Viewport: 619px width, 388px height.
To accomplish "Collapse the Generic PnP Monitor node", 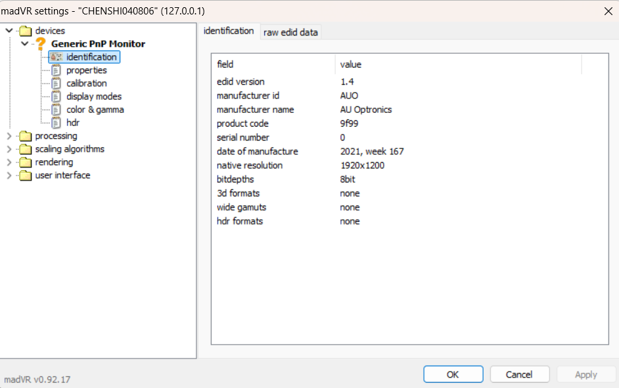I will point(24,43).
